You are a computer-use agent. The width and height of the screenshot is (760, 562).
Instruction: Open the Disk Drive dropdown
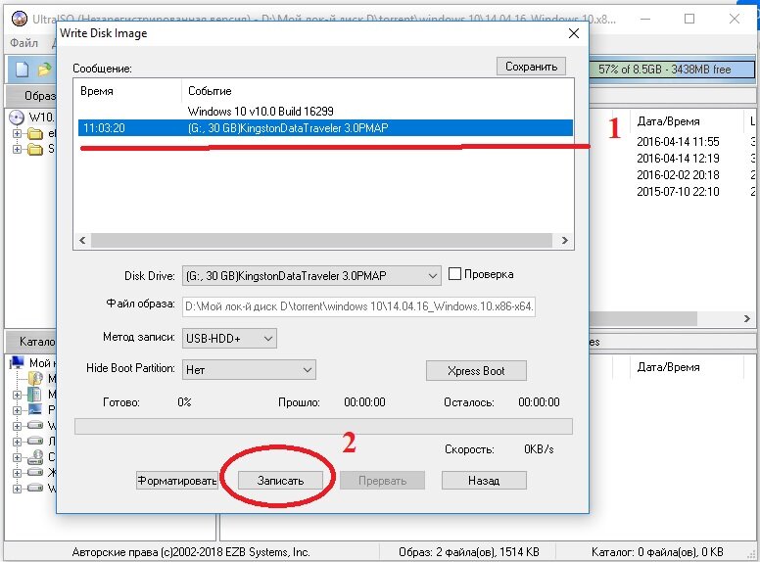point(311,276)
